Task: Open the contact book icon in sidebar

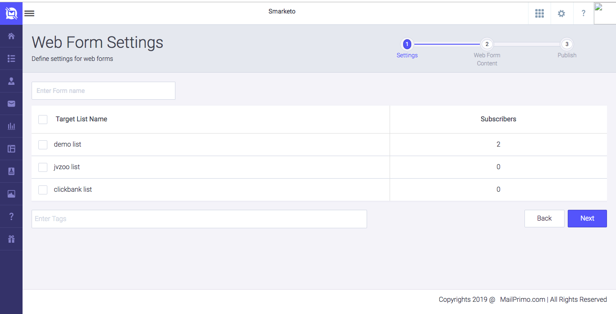Action: click(11, 171)
